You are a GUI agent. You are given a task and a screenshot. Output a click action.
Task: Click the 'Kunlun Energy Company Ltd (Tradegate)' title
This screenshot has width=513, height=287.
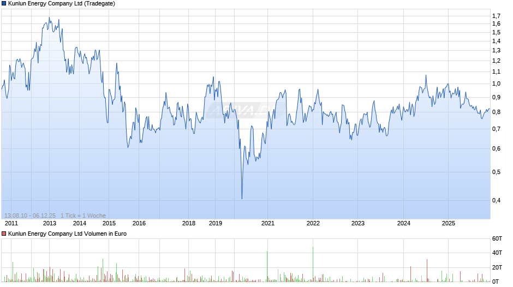[62, 4]
